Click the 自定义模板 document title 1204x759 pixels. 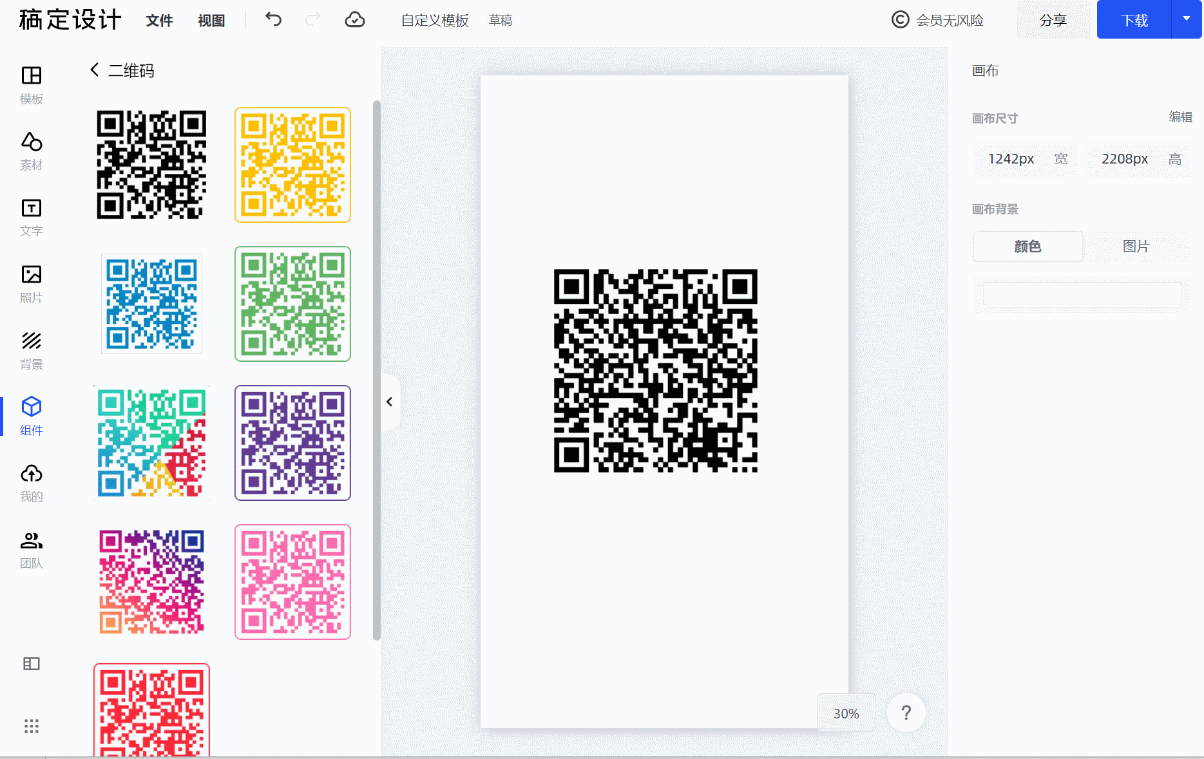(435, 21)
